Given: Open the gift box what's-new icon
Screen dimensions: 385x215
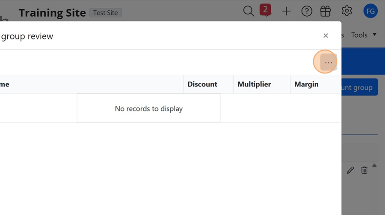Looking at the screenshot, I should tap(326, 11).
